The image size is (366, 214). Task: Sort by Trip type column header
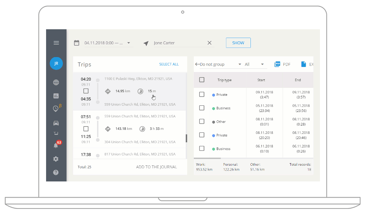pos(224,80)
